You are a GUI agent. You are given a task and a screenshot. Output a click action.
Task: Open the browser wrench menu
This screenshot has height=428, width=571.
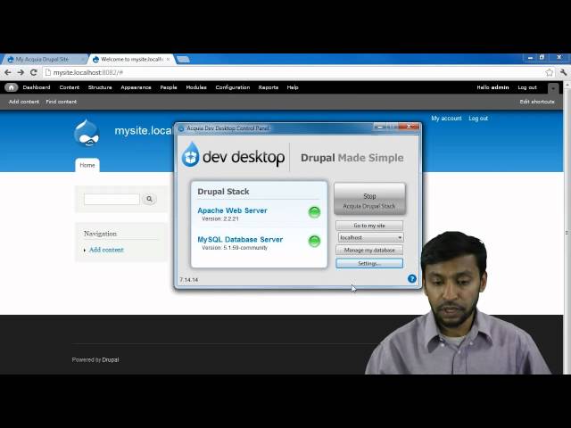point(563,72)
